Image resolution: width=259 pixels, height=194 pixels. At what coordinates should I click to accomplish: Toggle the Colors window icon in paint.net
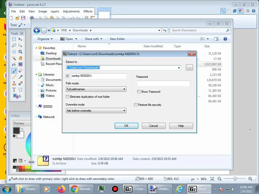click(x=241, y=11)
